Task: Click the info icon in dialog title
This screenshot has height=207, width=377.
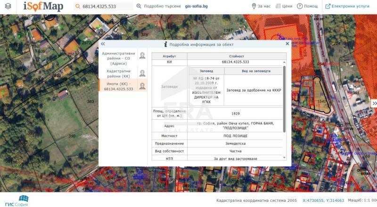Action: click(166, 44)
